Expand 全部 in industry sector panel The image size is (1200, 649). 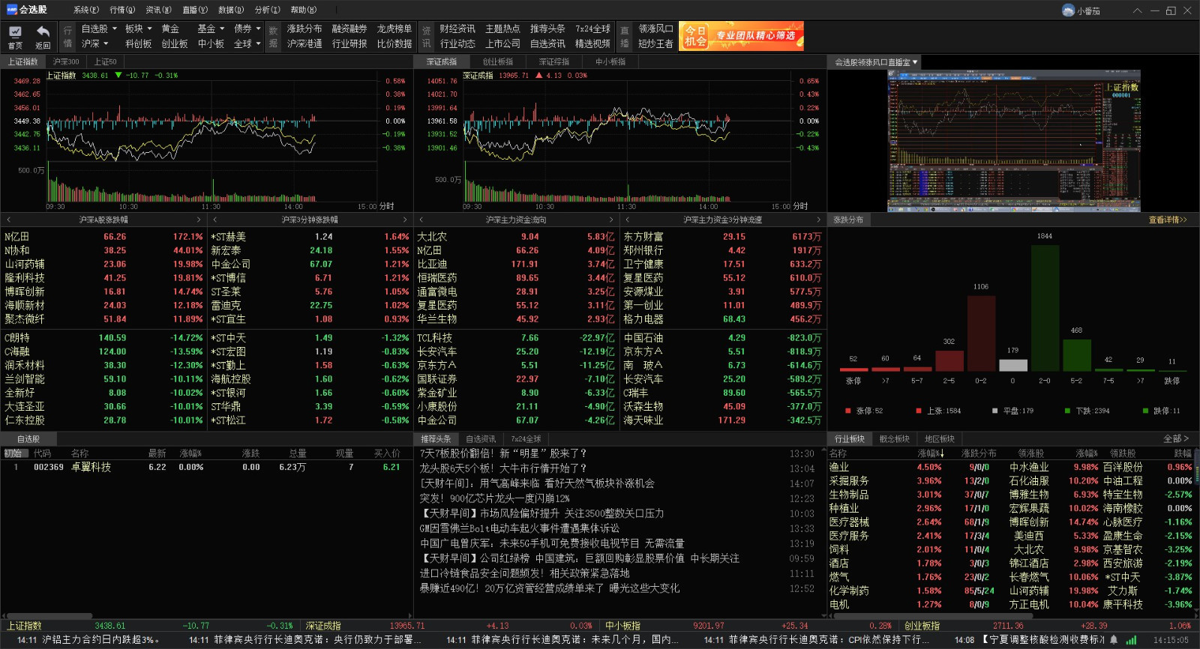tap(1176, 438)
